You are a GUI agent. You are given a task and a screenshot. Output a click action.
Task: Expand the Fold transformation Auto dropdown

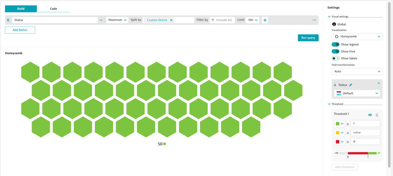tap(357, 72)
